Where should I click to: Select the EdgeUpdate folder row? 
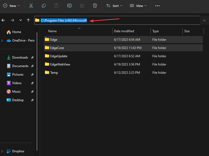pos(123,56)
